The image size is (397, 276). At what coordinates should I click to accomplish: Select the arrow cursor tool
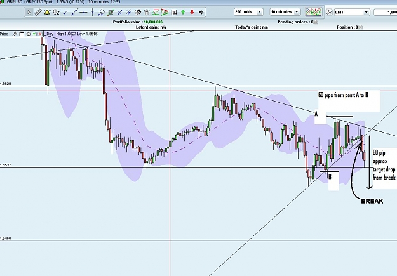29,12
